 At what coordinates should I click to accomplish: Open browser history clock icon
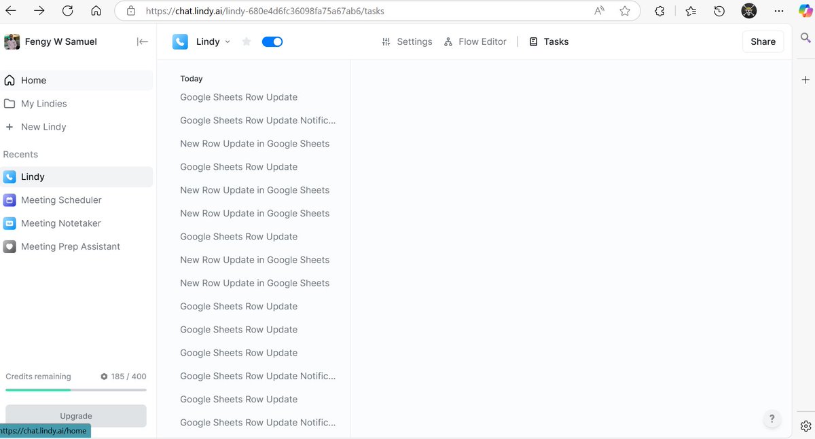719,11
